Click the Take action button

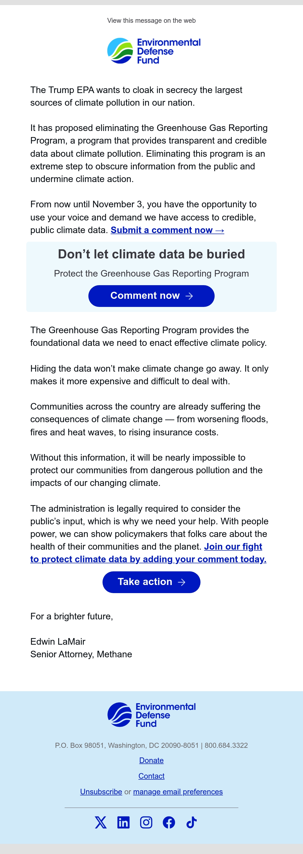tap(151, 582)
